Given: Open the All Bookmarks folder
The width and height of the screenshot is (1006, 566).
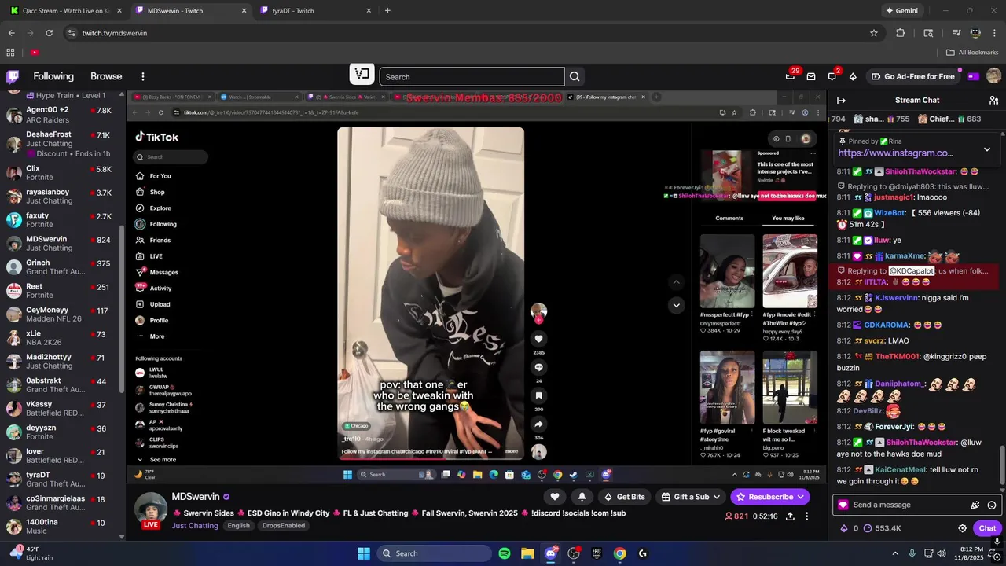Looking at the screenshot, I should [x=972, y=52].
